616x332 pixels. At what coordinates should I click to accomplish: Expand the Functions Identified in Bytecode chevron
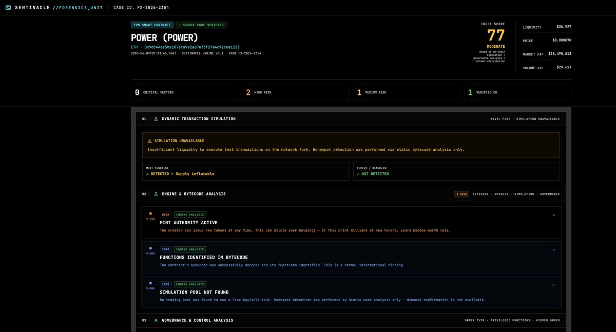(x=553, y=250)
